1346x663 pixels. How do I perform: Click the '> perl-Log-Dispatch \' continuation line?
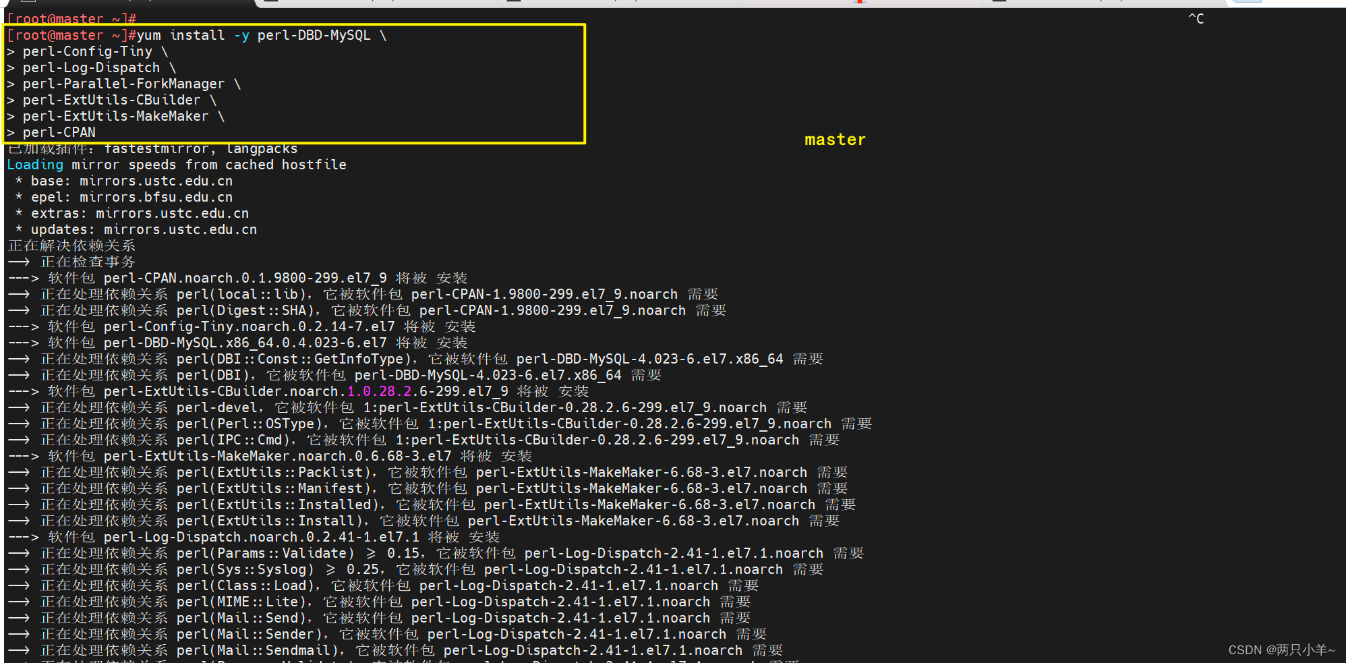tap(92, 67)
